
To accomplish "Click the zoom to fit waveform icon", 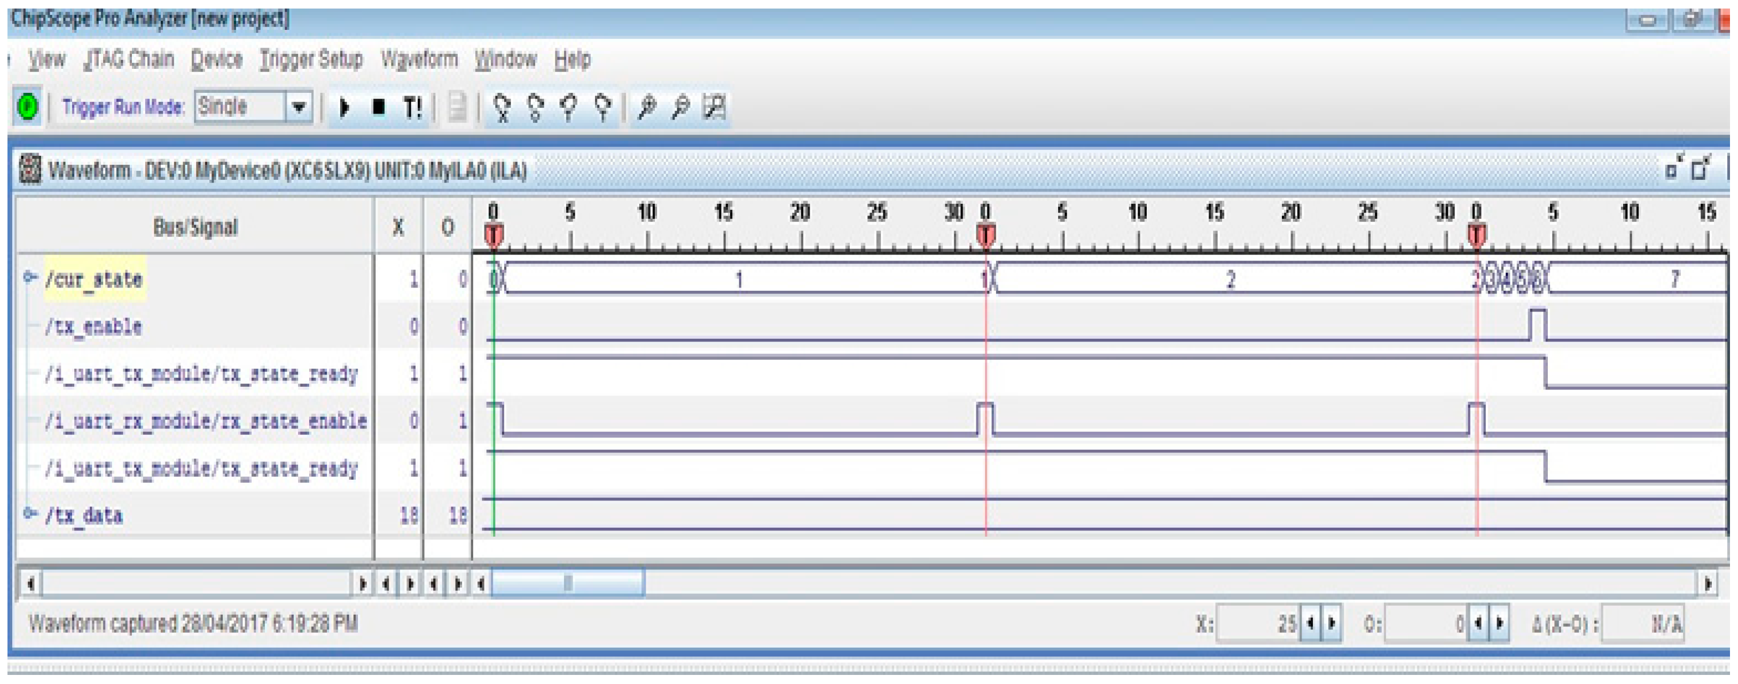I will [714, 108].
